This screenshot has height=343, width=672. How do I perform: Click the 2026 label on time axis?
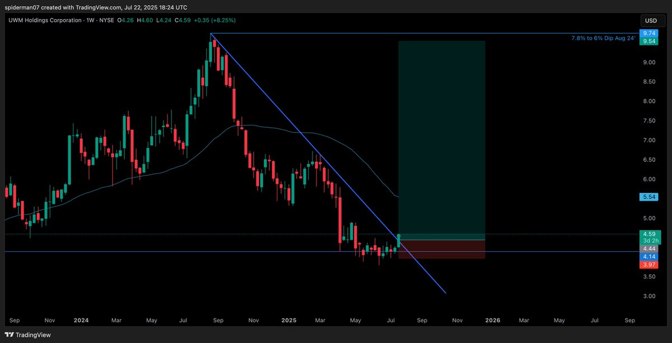493,321
